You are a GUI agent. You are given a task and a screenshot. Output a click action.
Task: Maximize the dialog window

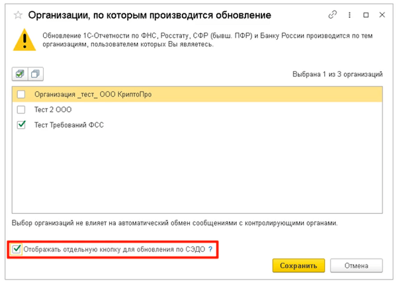(x=366, y=15)
